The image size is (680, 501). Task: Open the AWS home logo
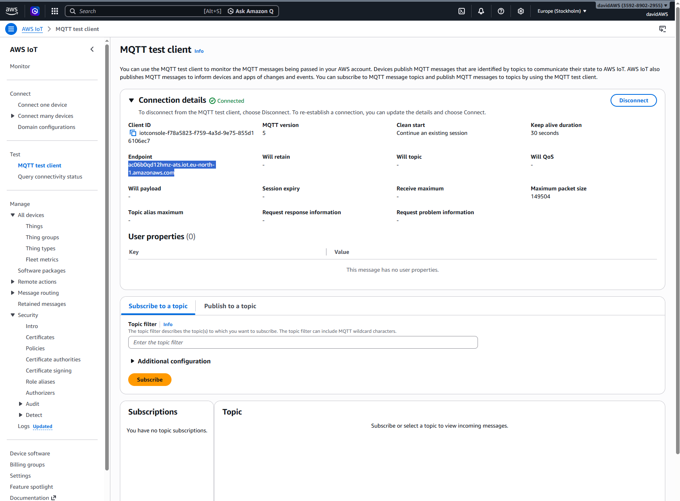pyautogui.click(x=12, y=11)
